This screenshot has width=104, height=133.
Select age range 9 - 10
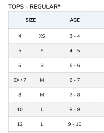[x=75, y=124]
